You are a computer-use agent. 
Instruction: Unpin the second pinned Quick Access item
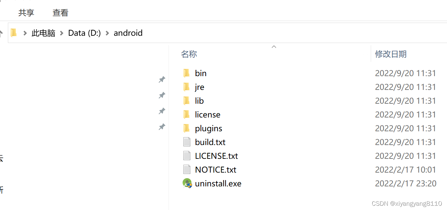162,95
